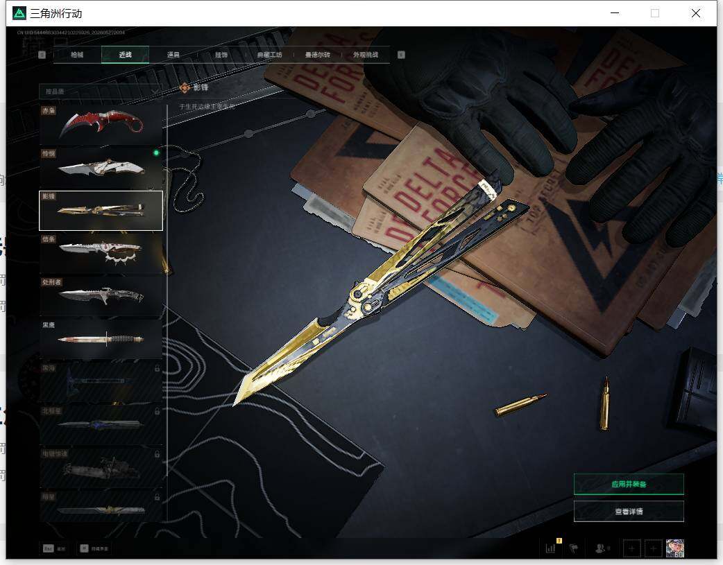Image resolution: width=723 pixels, height=565 pixels.
Task: Click the green equipped indicator dot
Action: [156, 153]
